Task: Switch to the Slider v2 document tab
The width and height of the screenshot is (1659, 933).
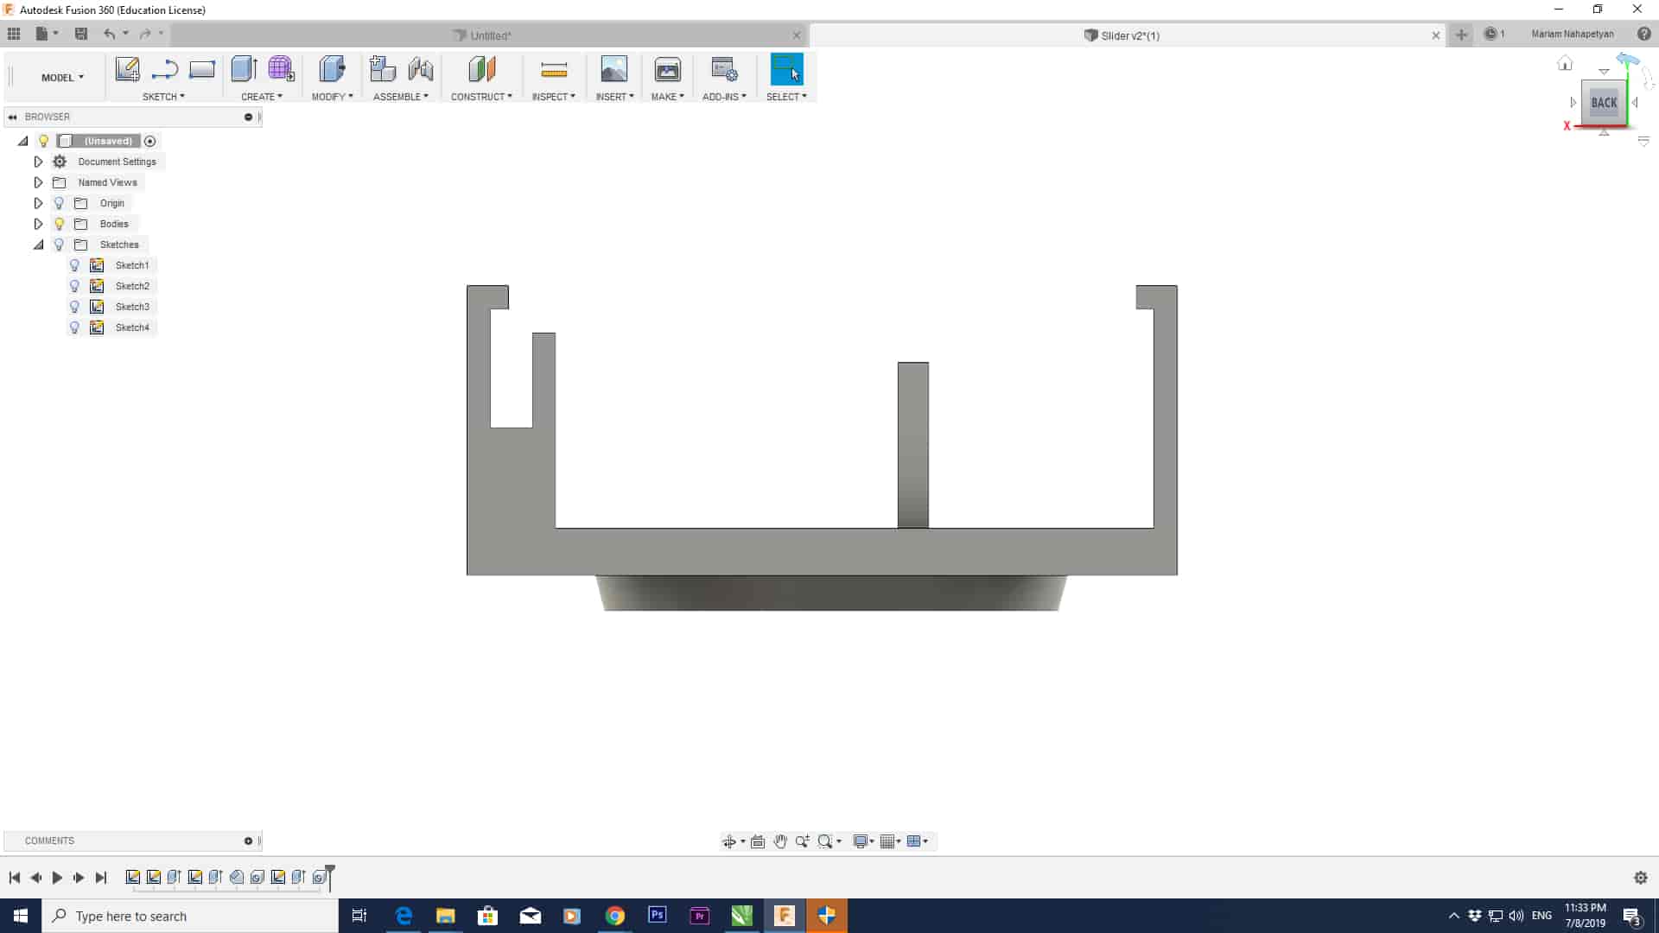Action: pos(1129,35)
